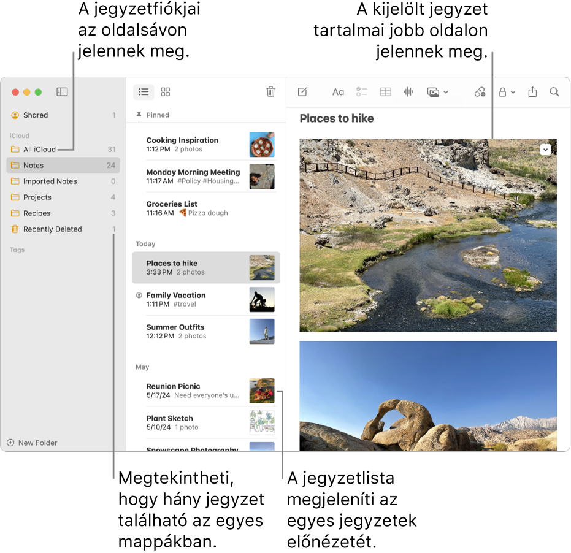Click the shared person icon beside Family Vacation

(139, 296)
